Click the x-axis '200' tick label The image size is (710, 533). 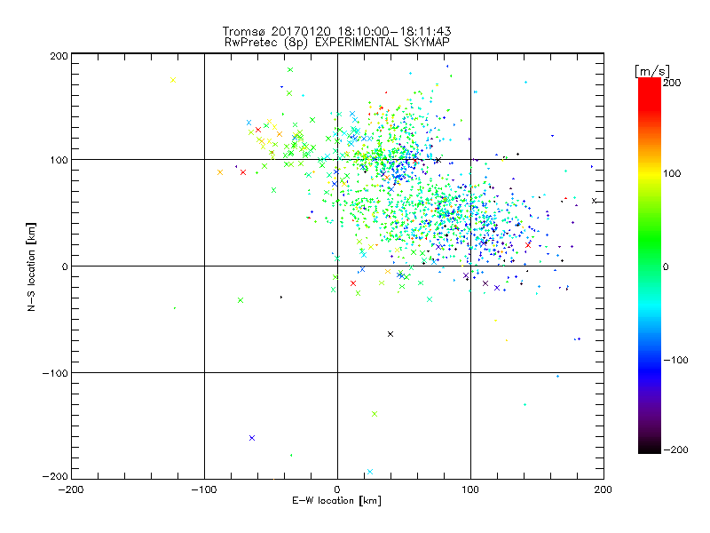[x=603, y=489]
